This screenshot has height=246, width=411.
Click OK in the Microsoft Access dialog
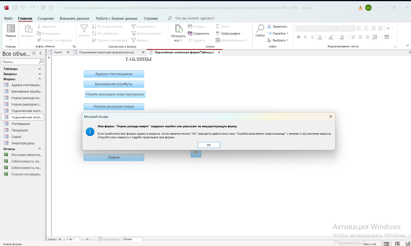[x=209, y=145]
